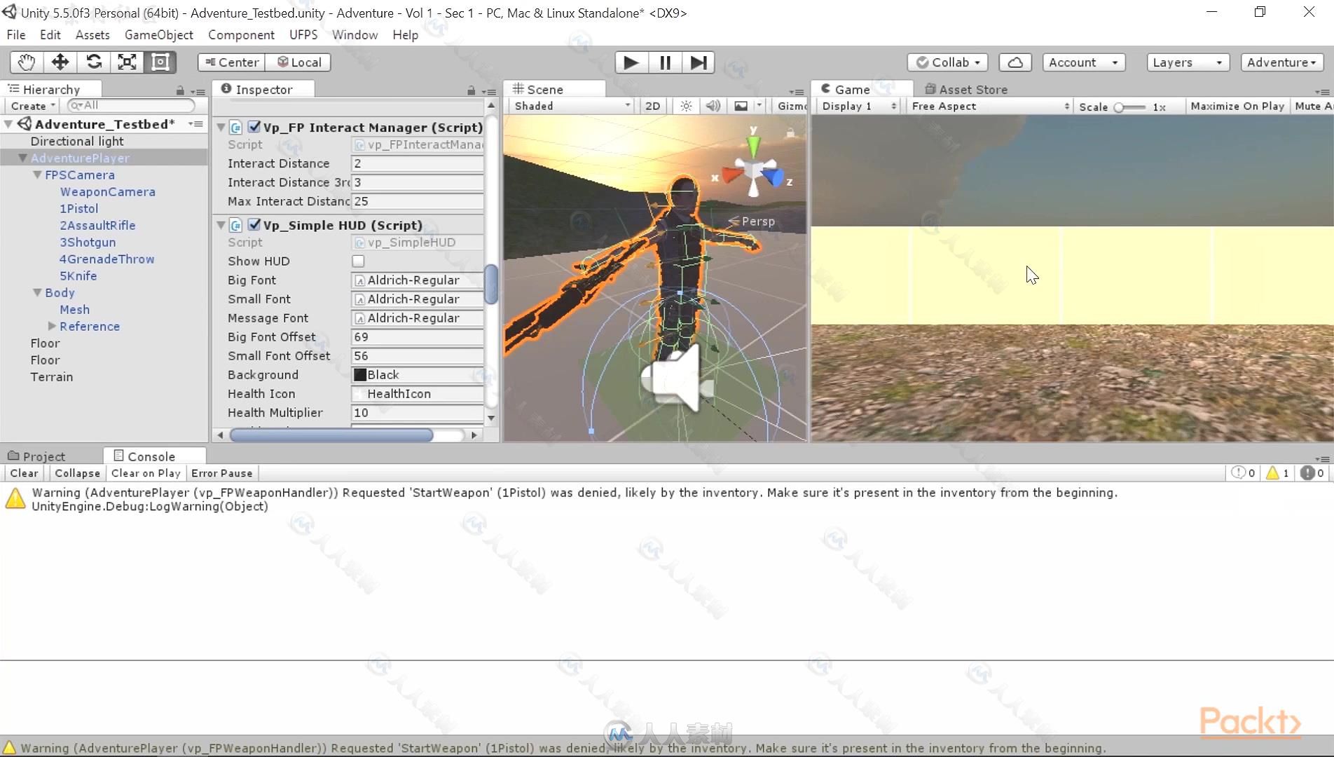The height and width of the screenshot is (757, 1334).
Task: Collapse Vp_FP Interact Manager component
Action: 221,127
